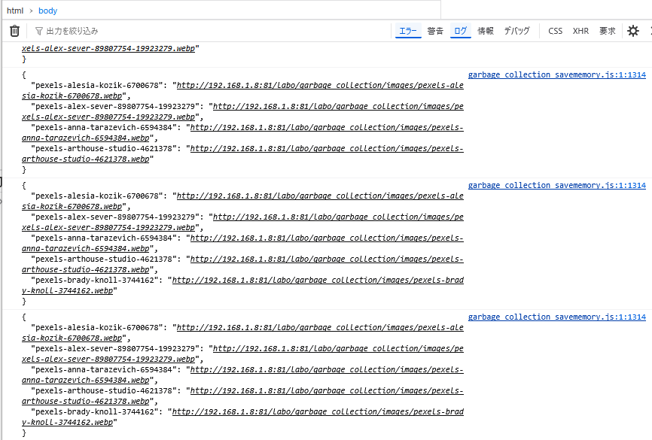Enable the XHR filter

click(x=580, y=31)
